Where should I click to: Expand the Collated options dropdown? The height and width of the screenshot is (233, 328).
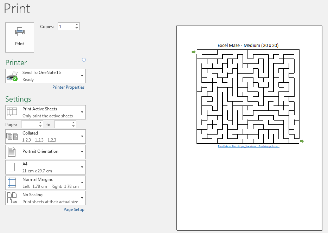pyautogui.click(x=83, y=136)
